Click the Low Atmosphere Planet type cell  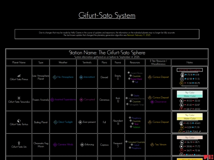[41, 77]
